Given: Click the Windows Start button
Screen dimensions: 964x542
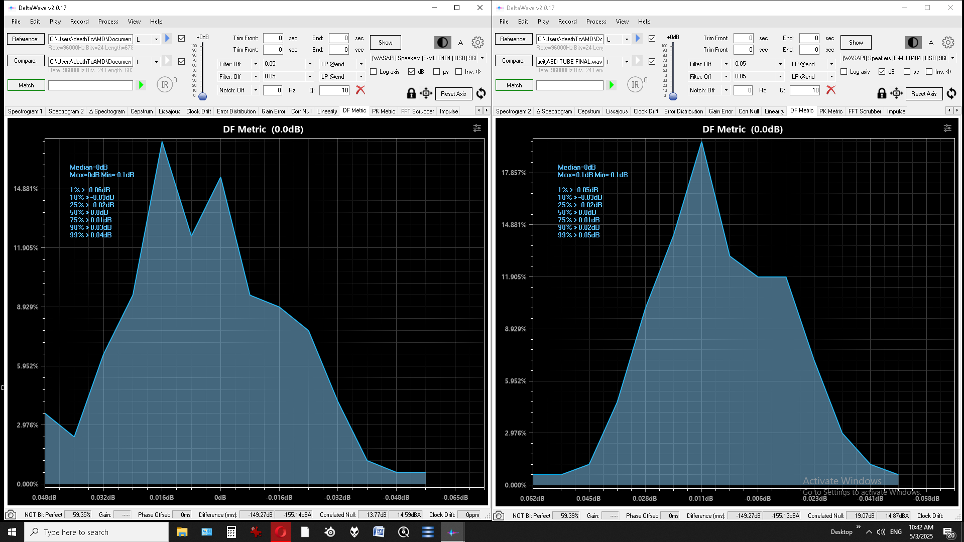Looking at the screenshot, I should coord(12,532).
